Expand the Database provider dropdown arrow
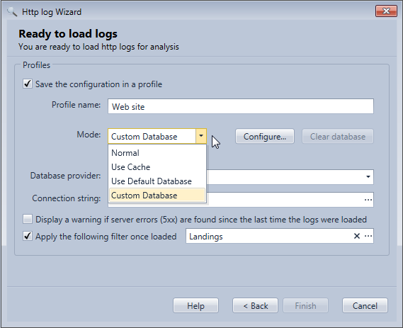This screenshot has height=328, width=403. (368, 176)
